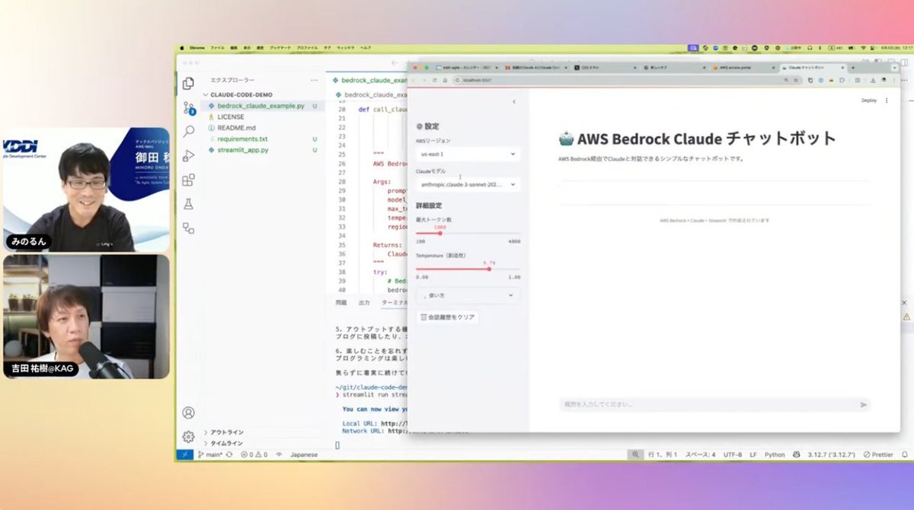Click the 行 1、列 1 cursor position status item
This screenshot has width=914, height=510.
[x=662, y=454]
